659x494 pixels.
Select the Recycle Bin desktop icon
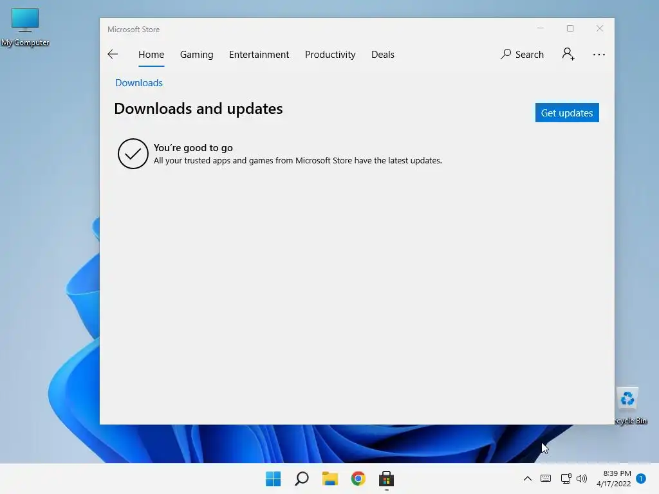click(x=631, y=407)
